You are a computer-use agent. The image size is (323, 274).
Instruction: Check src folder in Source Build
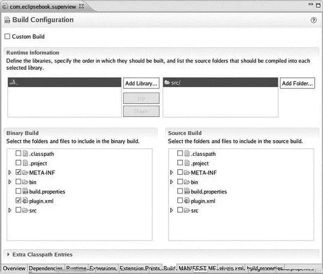[x=180, y=210]
